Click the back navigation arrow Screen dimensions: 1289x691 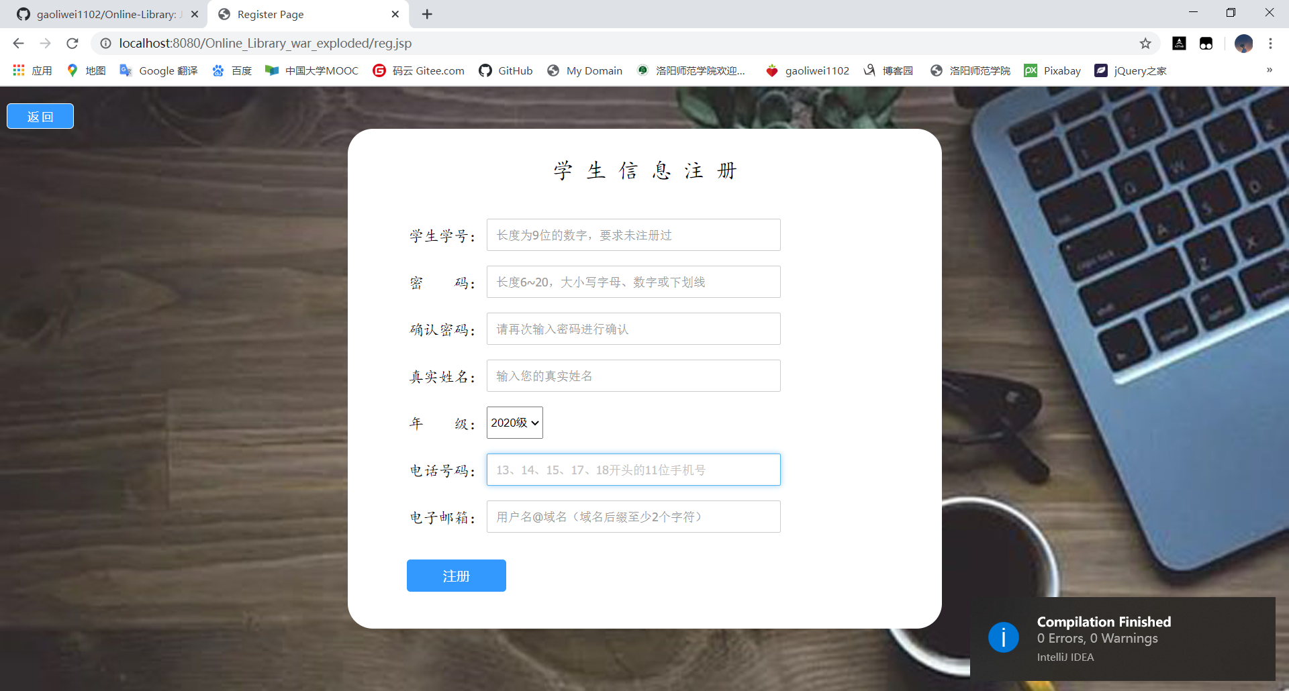point(18,43)
